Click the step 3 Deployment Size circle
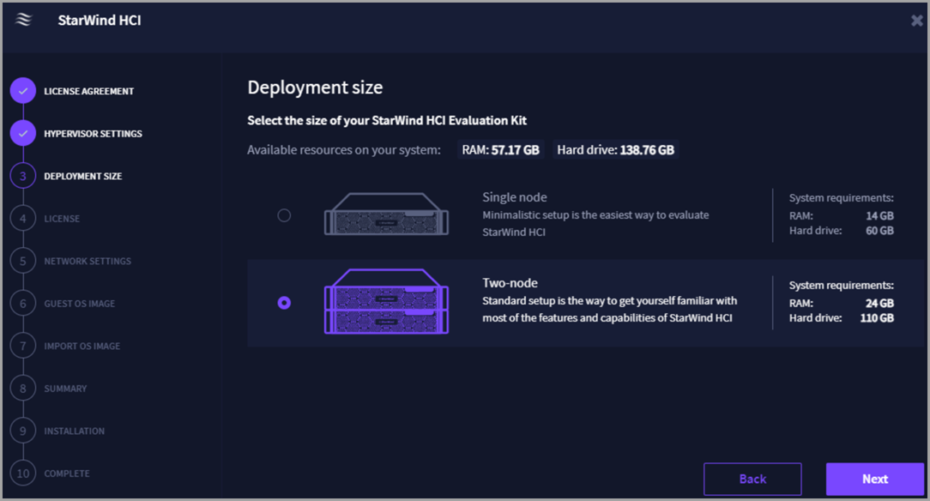Screen dimensions: 930x501 coord(23,176)
